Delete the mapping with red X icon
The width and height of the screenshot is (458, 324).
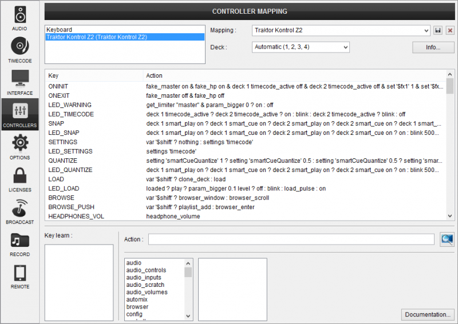click(x=450, y=30)
